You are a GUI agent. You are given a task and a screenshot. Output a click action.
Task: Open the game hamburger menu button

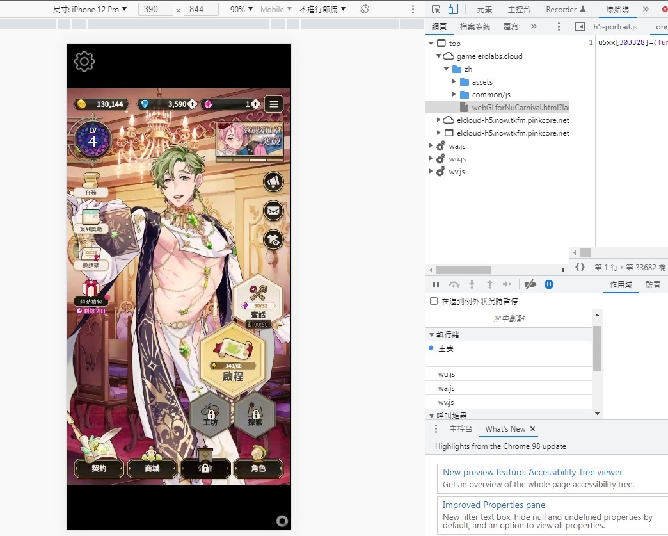coord(273,104)
